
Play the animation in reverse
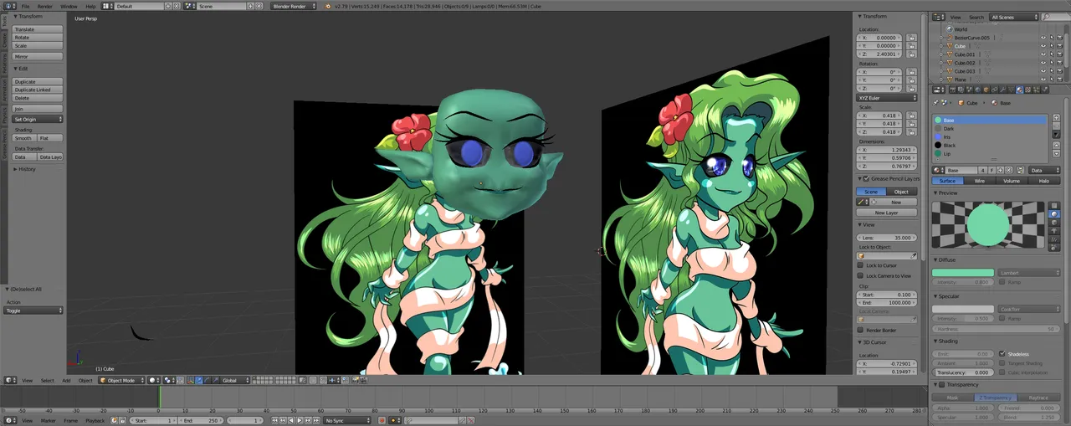tap(291, 420)
